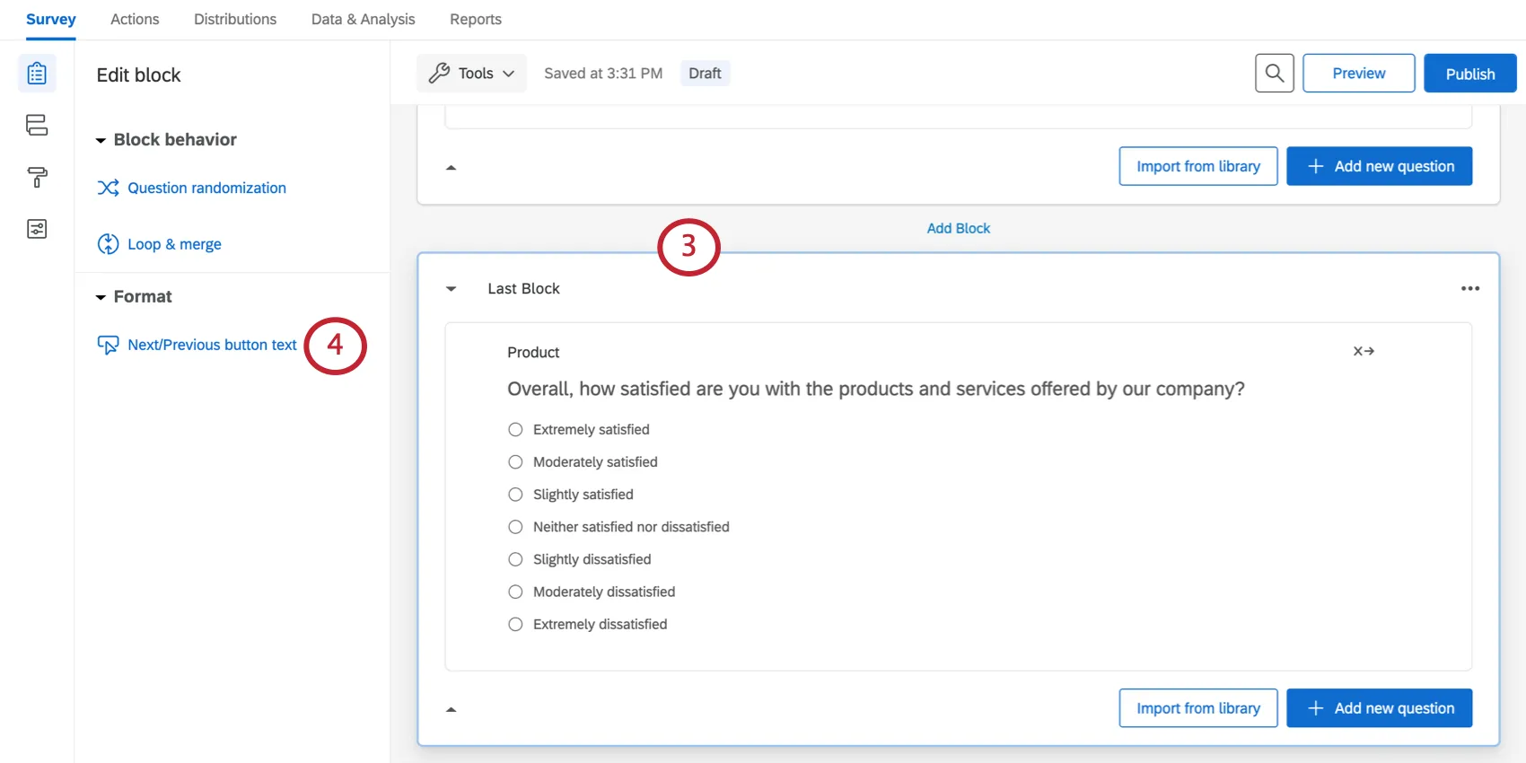Click the search magnifier icon
The width and height of the screenshot is (1526, 763).
1274,74
